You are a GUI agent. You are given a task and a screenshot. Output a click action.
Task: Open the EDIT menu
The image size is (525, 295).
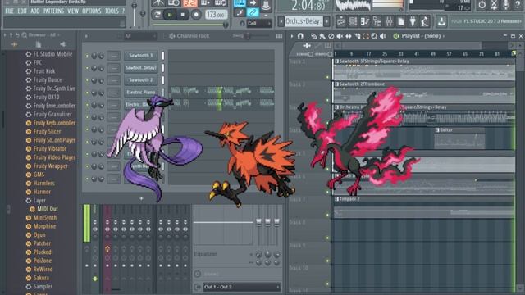tap(22, 11)
